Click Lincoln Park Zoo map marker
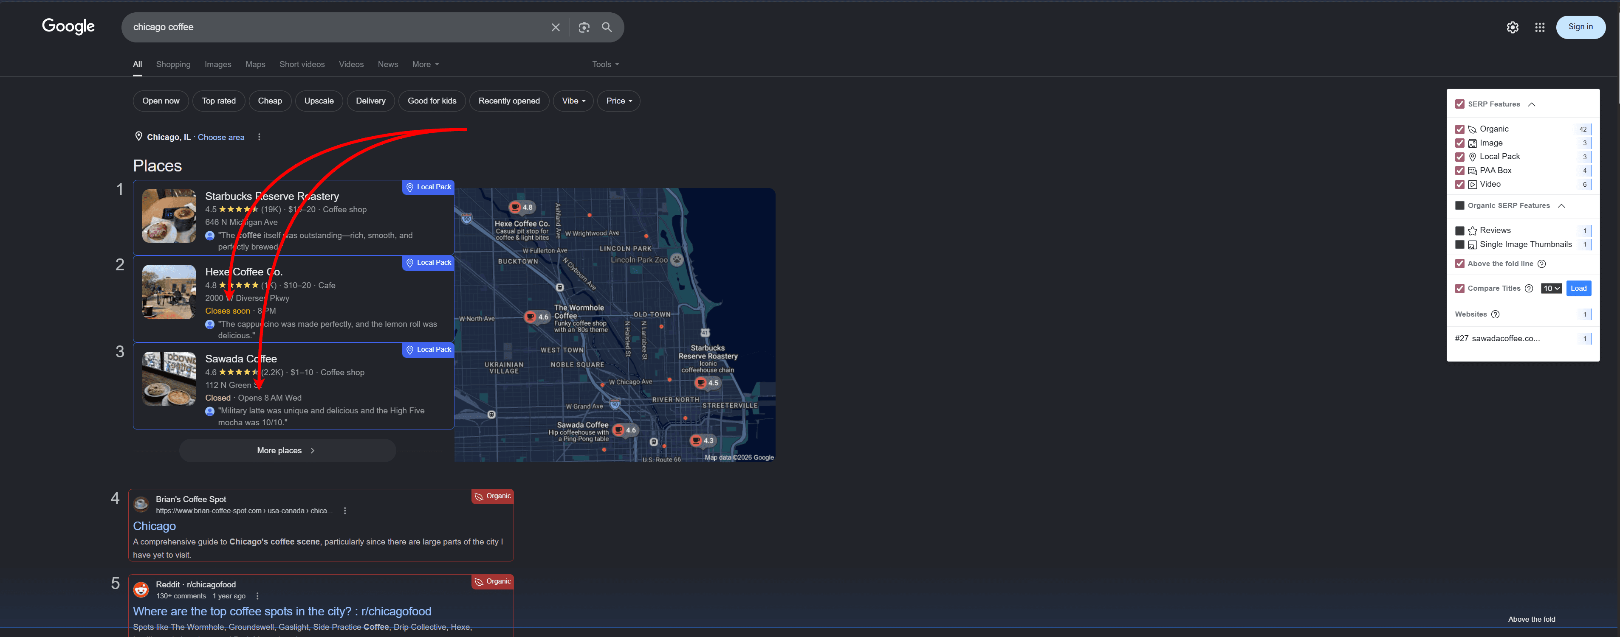Screen dimensions: 1620x637 click(x=677, y=259)
